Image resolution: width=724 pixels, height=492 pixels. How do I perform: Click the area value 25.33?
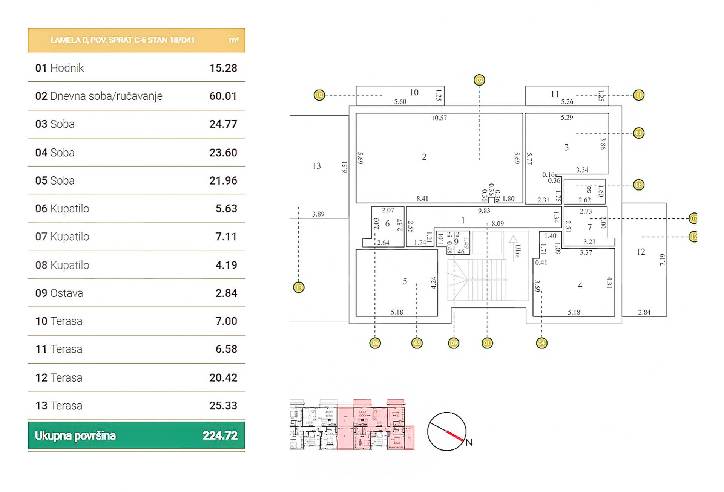pyautogui.click(x=223, y=406)
